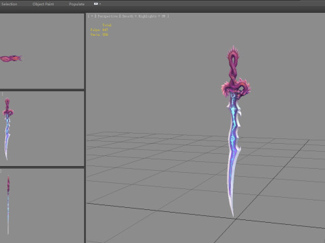Click the ribbon display toggle icon
This screenshot has width=325, height=243.
click(96, 4)
